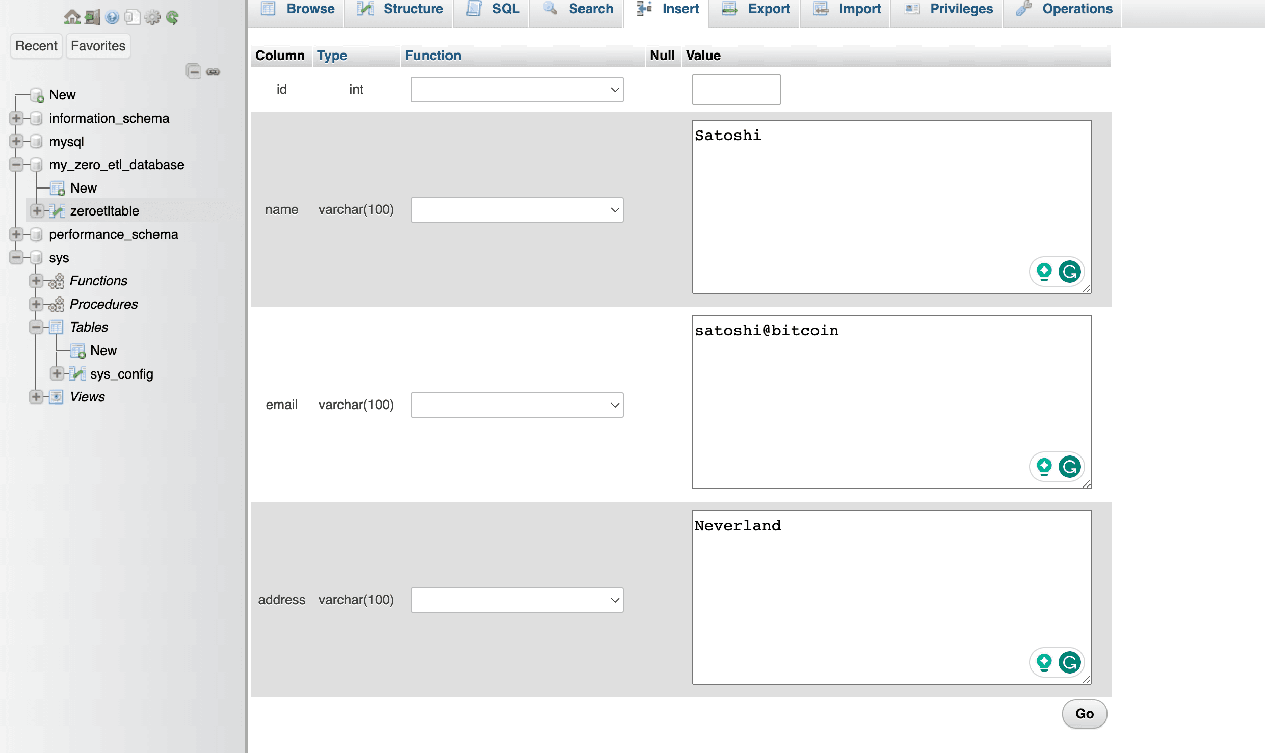Click sys_config table icon
This screenshot has width=1265, height=753.
[x=77, y=373]
